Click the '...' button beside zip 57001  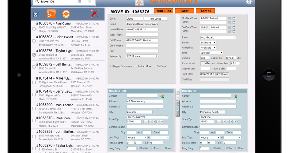click(146, 121)
